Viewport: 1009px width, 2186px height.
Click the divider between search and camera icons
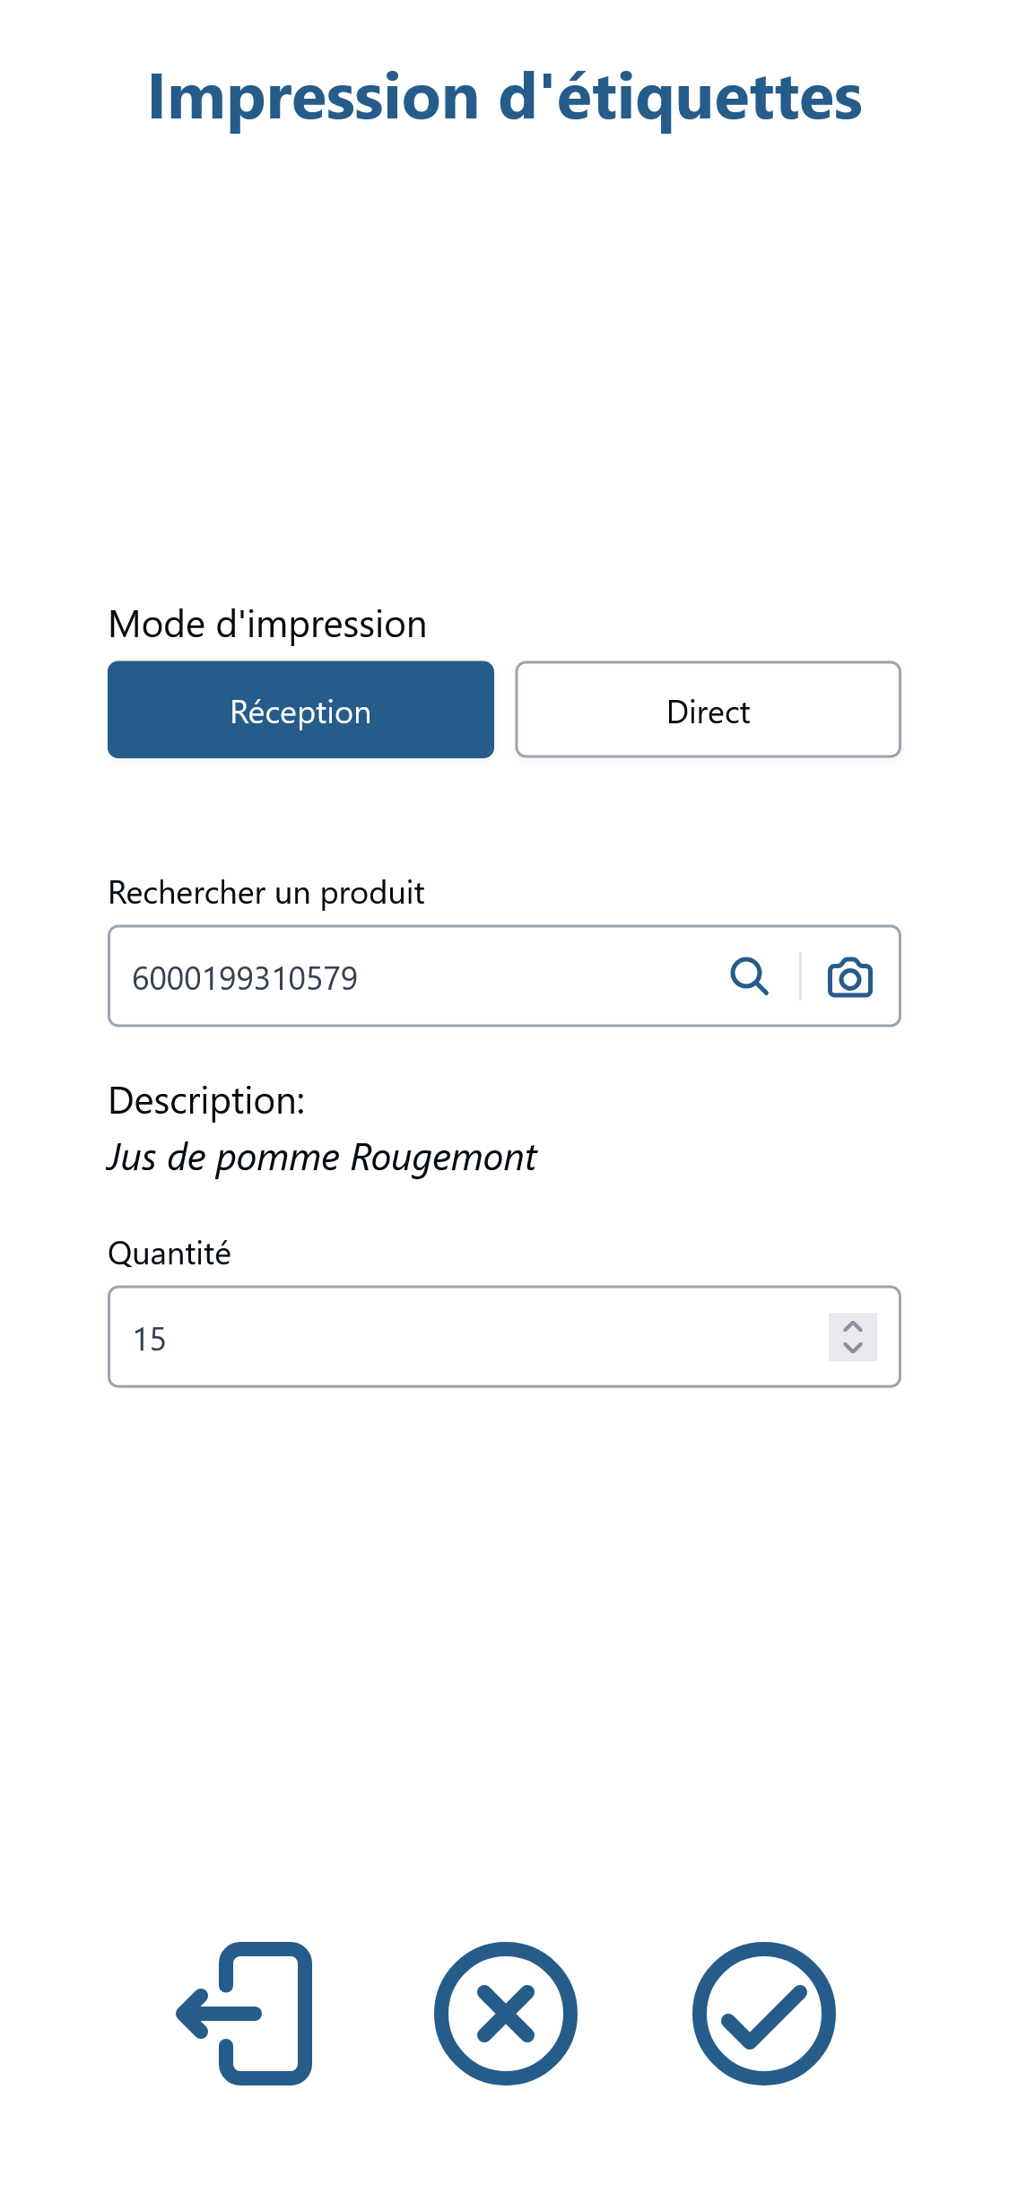coord(800,976)
